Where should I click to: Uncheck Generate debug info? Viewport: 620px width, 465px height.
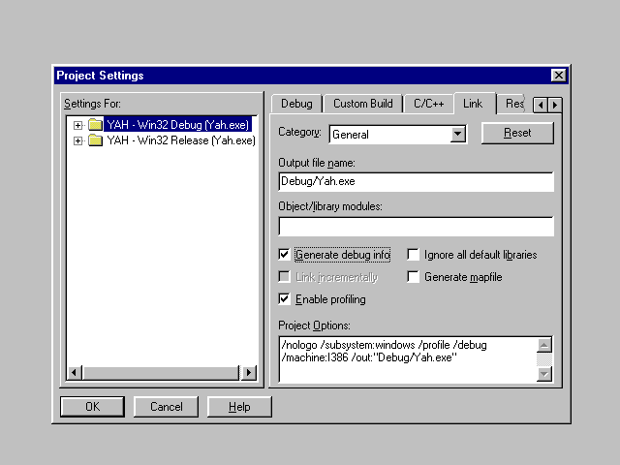(x=285, y=255)
